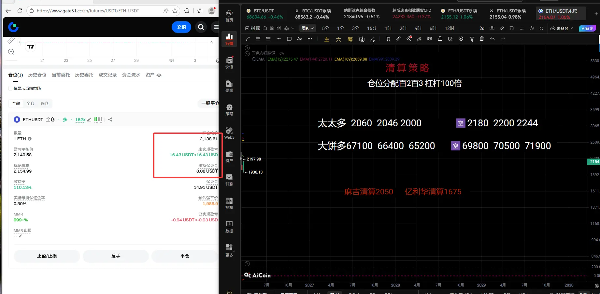Click the search magnifier in Gate header

(201, 27)
